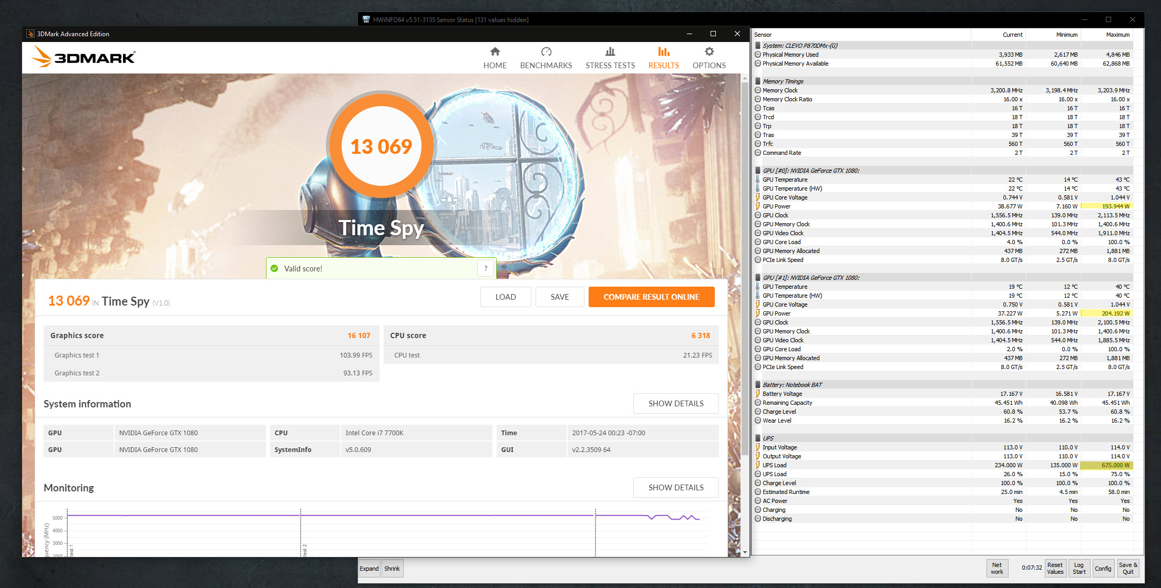Select the GPU [#1] GeForce GTX 1080 header
Image resolution: width=1161 pixels, height=588 pixels.
pyautogui.click(x=943, y=278)
